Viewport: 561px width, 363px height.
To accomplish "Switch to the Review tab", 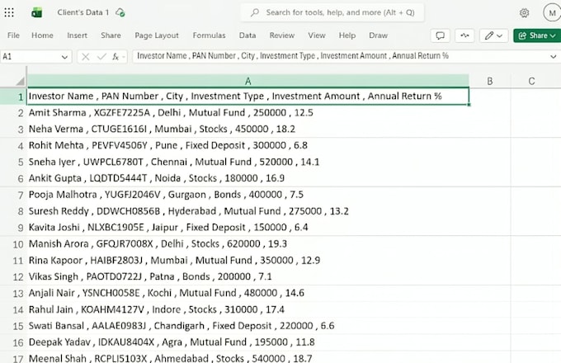I will 282,35.
